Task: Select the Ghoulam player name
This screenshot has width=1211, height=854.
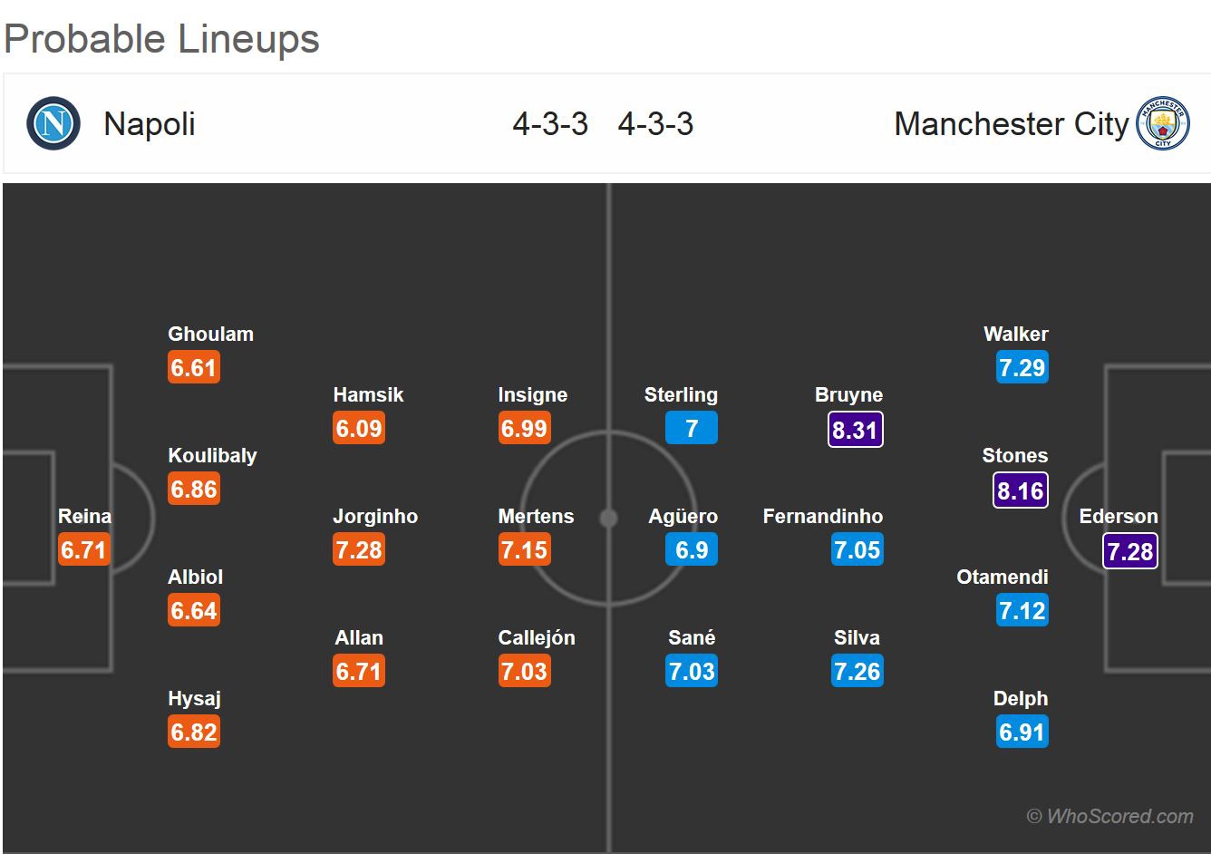Action: (210, 334)
